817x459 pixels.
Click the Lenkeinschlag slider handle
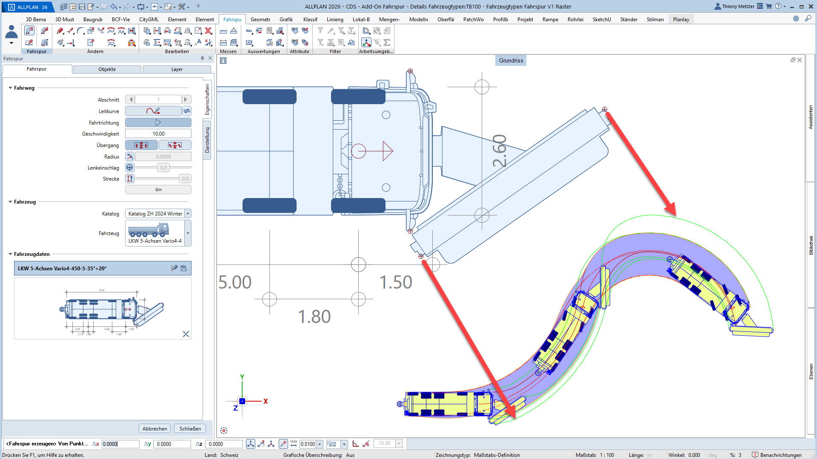[163, 167]
